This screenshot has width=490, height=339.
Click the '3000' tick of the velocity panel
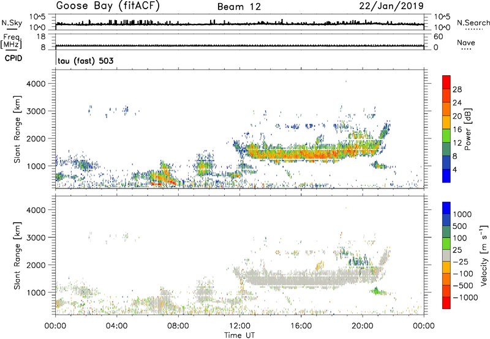click(36, 237)
